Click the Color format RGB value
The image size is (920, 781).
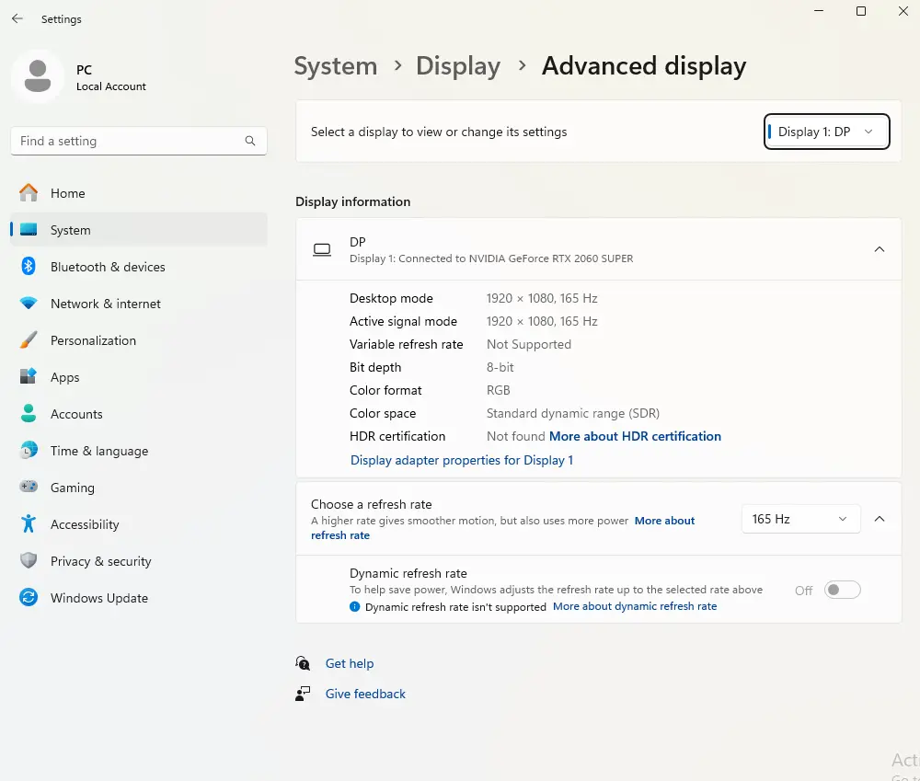tap(498, 390)
